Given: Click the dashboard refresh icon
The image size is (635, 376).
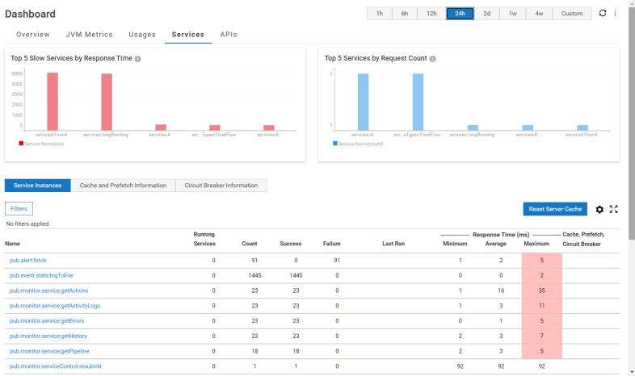Looking at the screenshot, I should (601, 13).
